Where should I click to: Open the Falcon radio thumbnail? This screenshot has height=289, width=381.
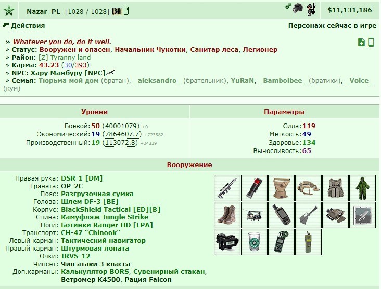click(308, 242)
